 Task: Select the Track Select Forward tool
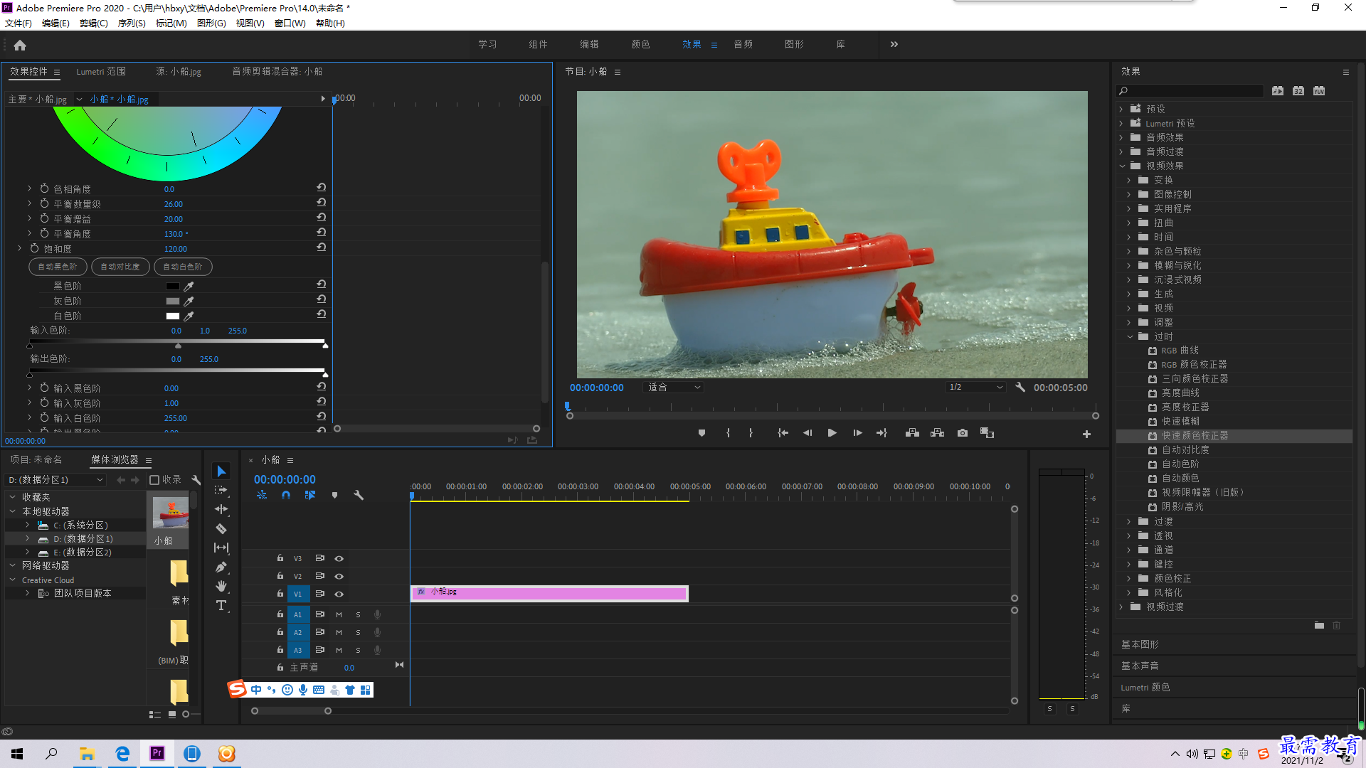coord(221,490)
